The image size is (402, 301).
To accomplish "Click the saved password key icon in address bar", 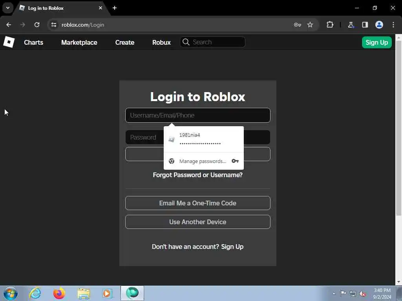I will [298, 25].
